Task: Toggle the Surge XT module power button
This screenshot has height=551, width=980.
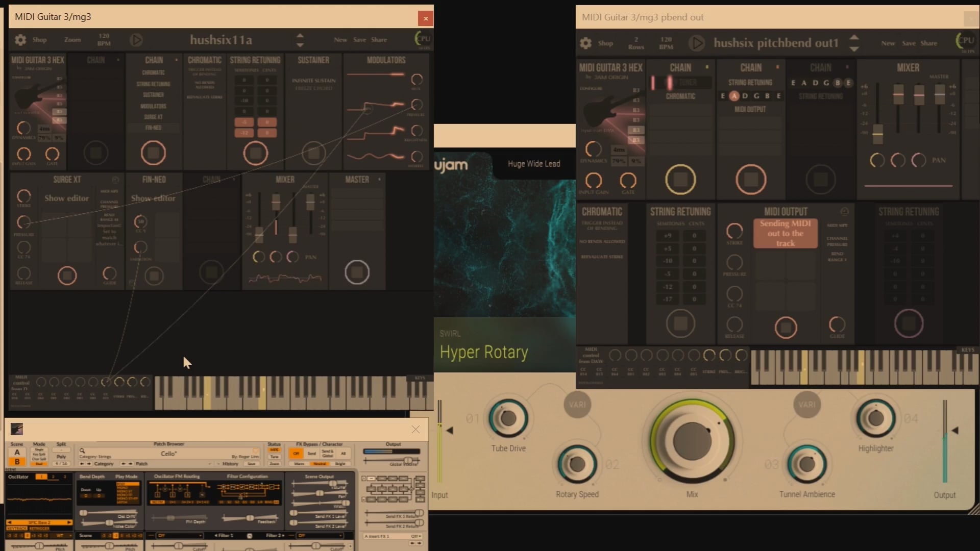Action: [67, 275]
